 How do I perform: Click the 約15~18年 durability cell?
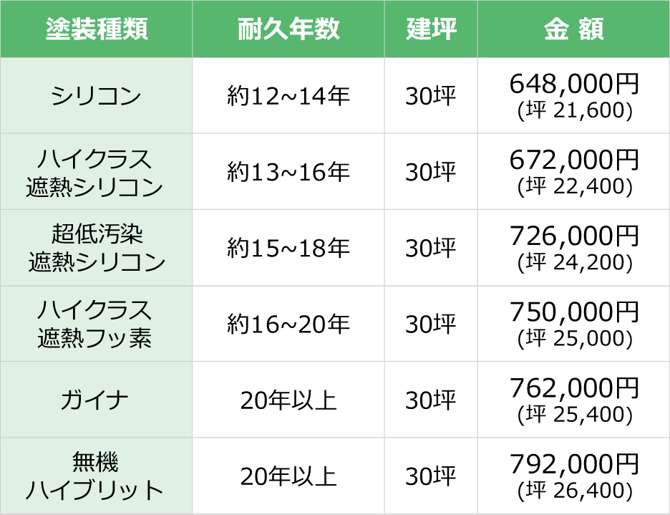tap(288, 248)
